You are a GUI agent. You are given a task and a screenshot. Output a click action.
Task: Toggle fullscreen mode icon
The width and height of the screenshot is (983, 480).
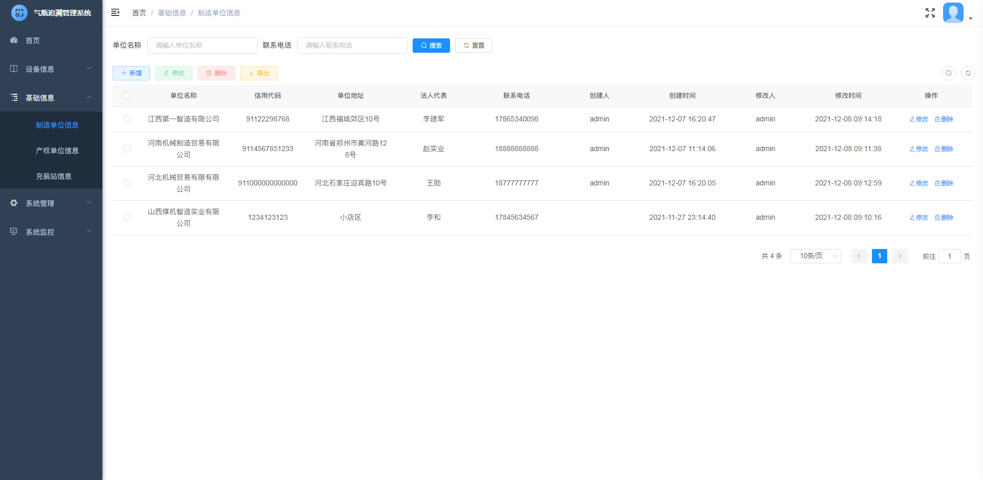(930, 13)
